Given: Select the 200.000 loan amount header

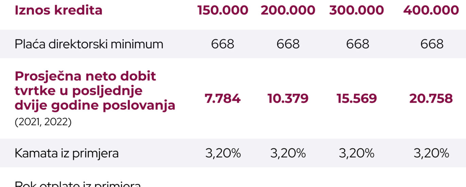Looking at the screenshot, I should pyautogui.click(x=288, y=10).
